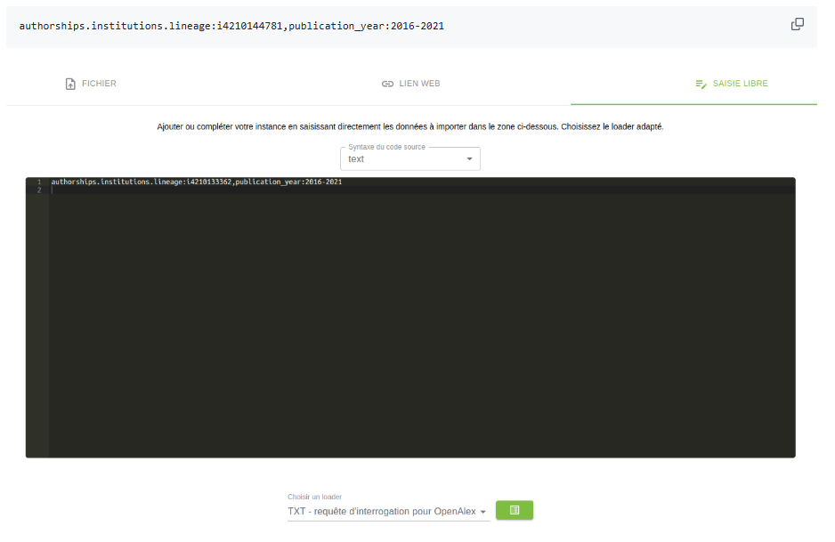Select the SAISIE LIBRE tab
Screen dimensions: 835x542
point(731,84)
